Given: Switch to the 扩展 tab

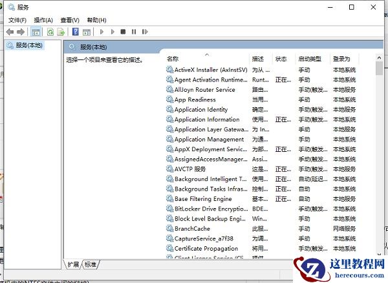Looking at the screenshot, I should (x=73, y=265).
